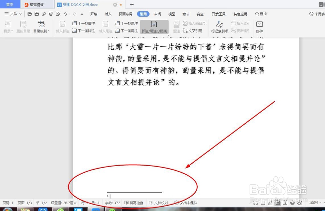Open 标记索引项 (Mark Index Entry)

[219, 27]
